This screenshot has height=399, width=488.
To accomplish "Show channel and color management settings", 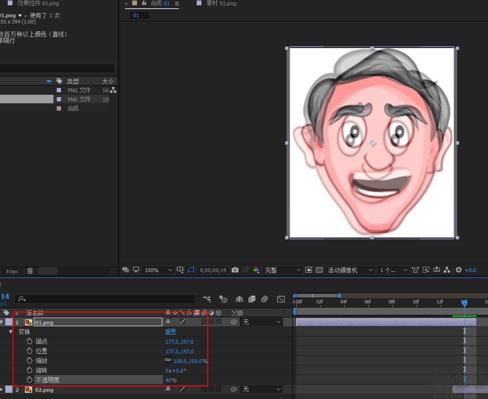I will [x=256, y=270].
